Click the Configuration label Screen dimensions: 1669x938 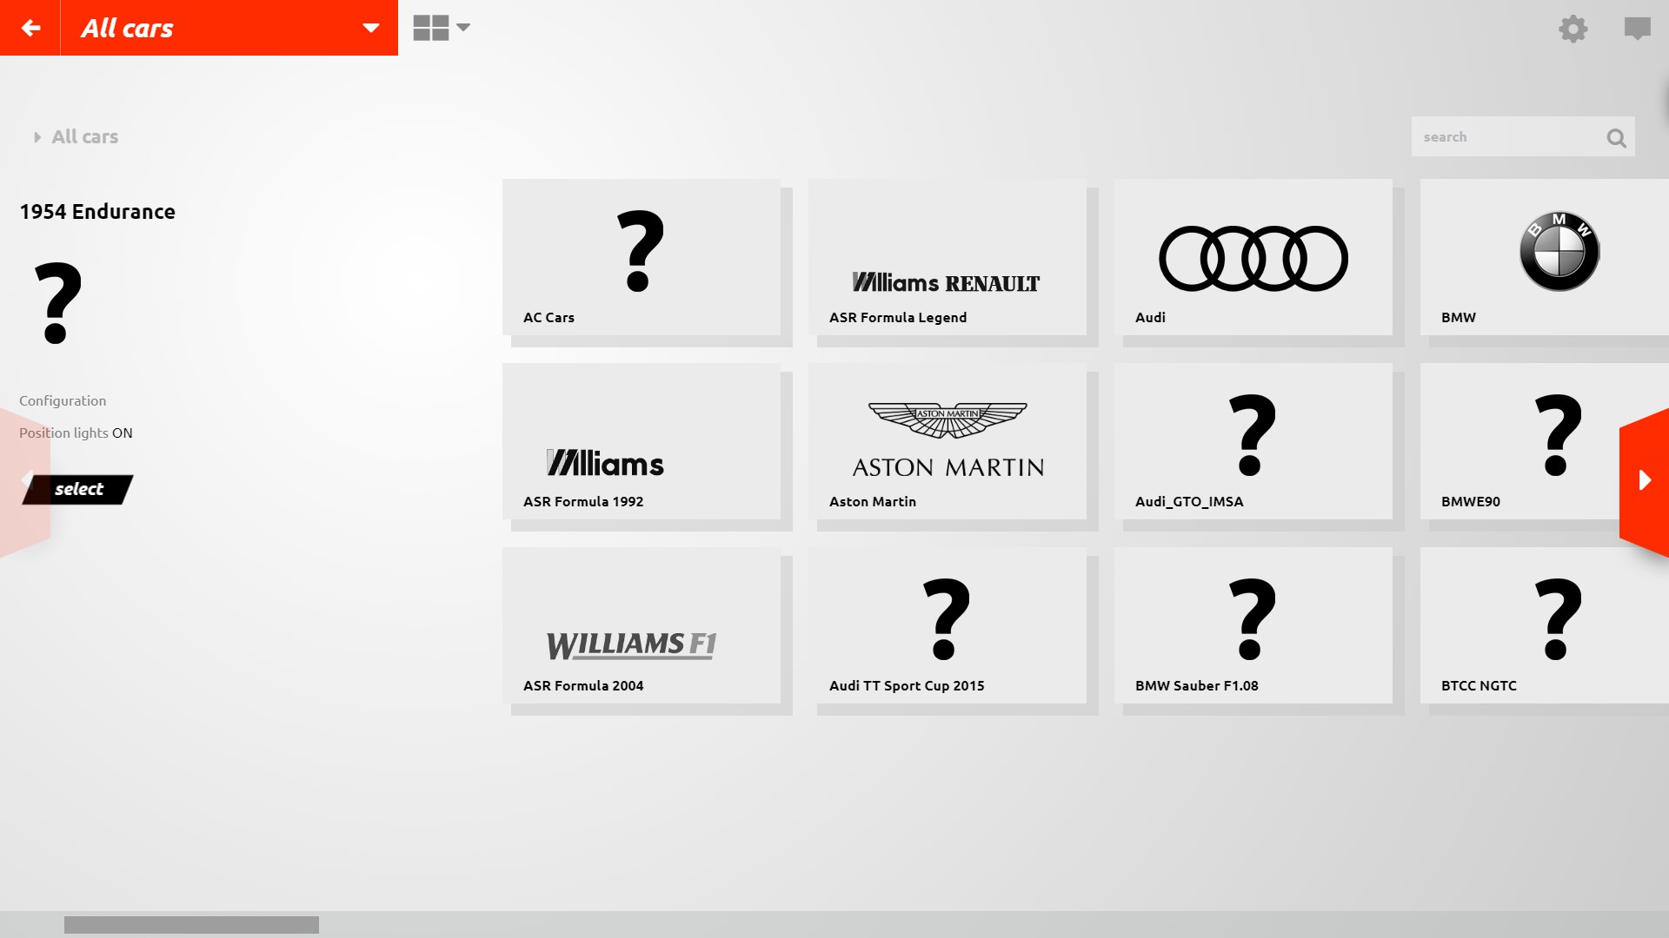[x=63, y=400]
